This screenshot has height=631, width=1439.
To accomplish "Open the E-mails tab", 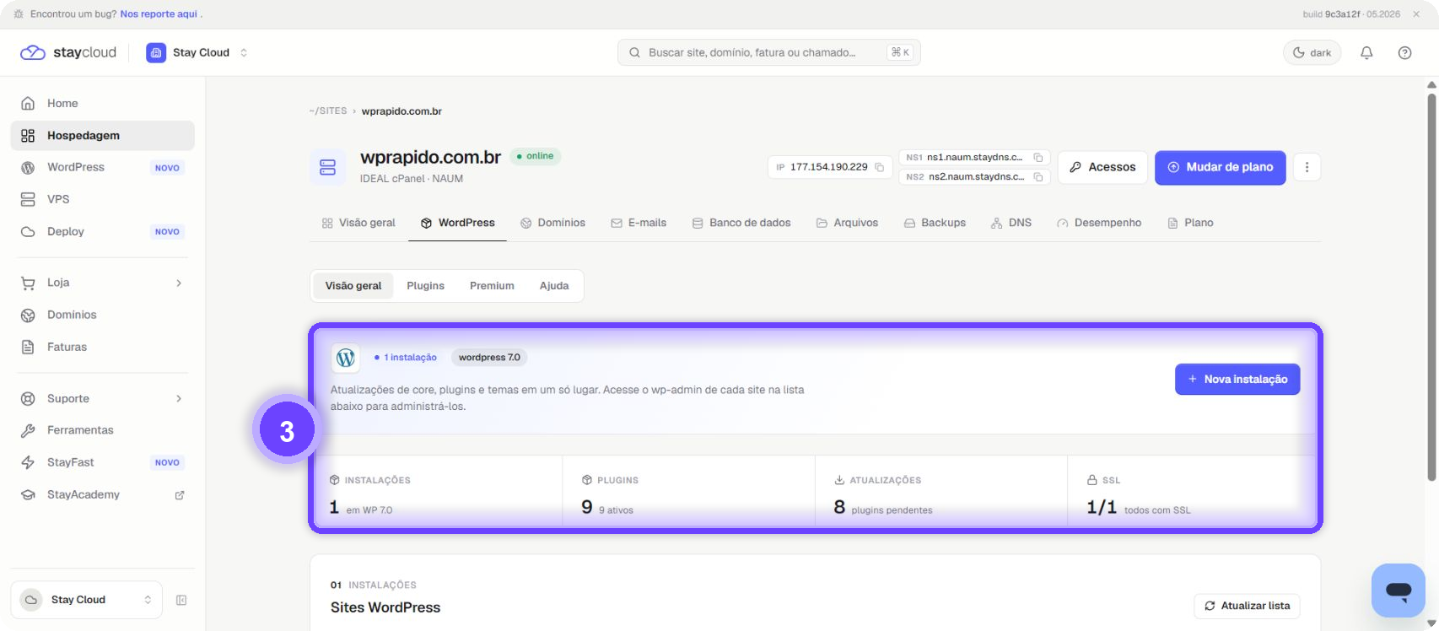I will 639,223.
